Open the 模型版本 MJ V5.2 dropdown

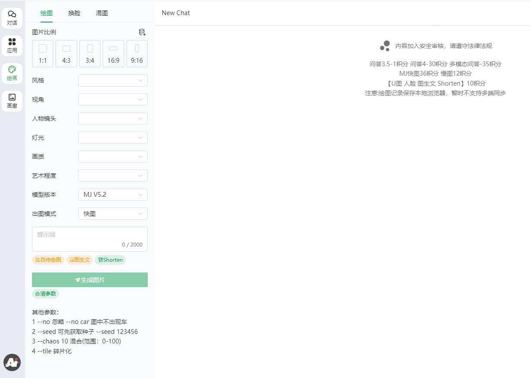113,195
